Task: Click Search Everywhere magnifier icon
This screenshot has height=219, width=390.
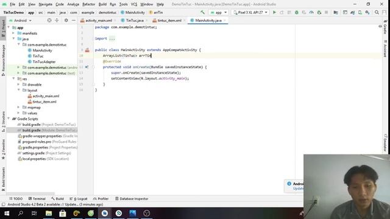Action: 377,12
